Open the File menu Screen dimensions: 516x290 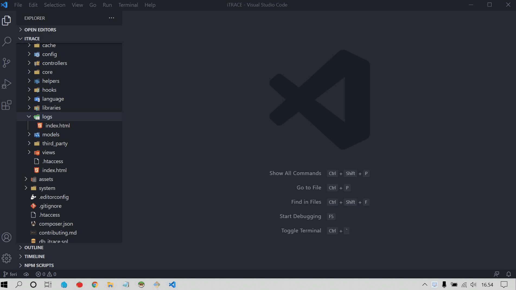coord(18,5)
